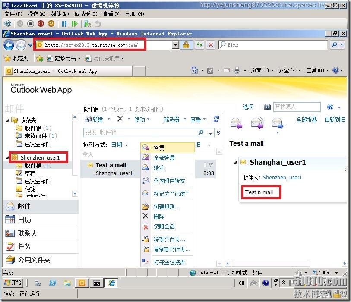This screenshot has width=351, height=302.
Task: Click the 查找某人 search field
Action: (297, 107)
